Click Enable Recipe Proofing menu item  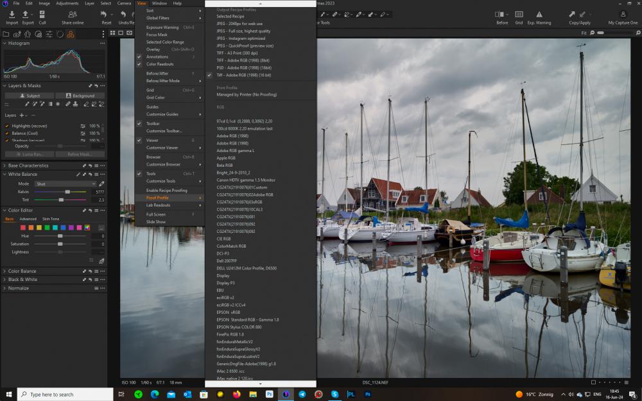(x=169, y=191)
